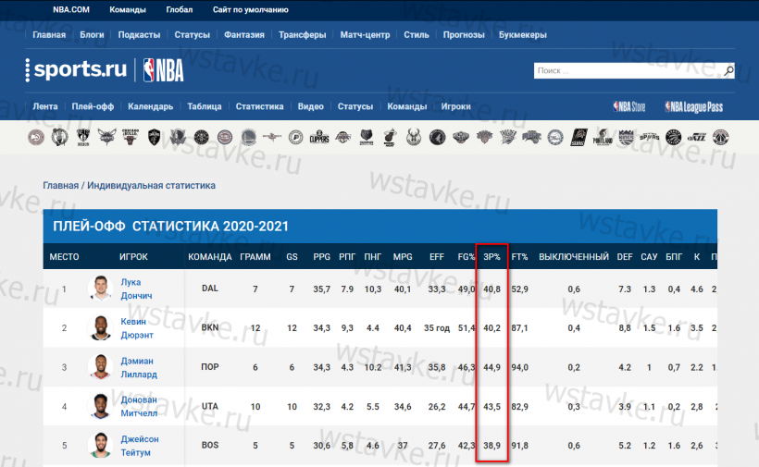Select the Brooklyn Nets logo
Screen dimensions: 759x467
pyautogui.click(x=83, y=138)
